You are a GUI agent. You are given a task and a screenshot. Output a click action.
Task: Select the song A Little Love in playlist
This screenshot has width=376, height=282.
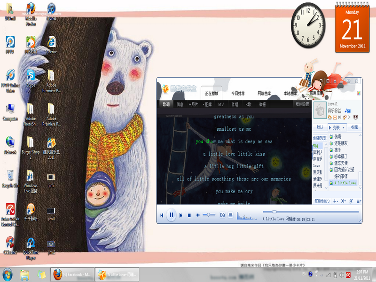pyautogui.click(x=344, y=183)
